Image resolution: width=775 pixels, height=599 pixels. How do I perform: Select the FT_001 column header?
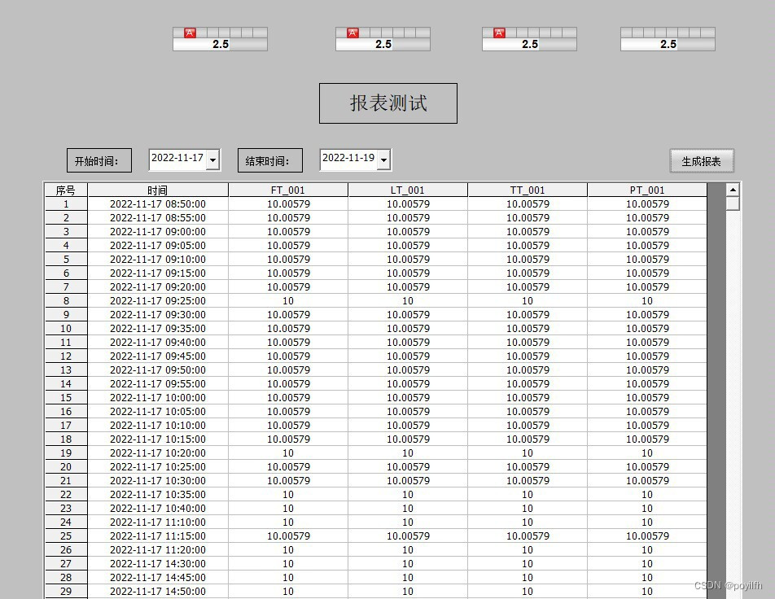coord(288,190)
